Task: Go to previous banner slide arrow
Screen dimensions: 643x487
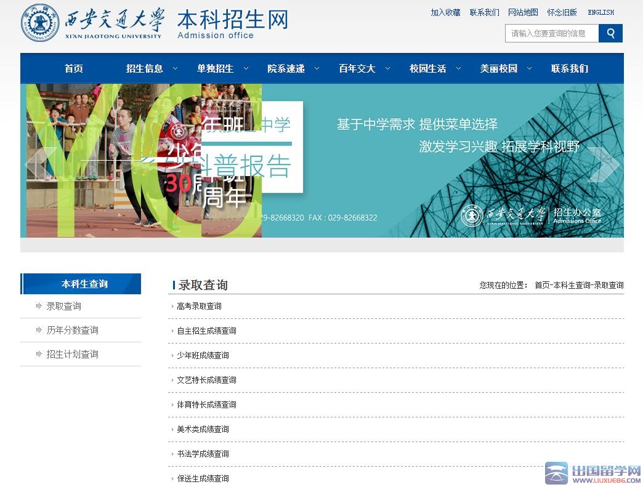Action: click(x=40, y=164)
